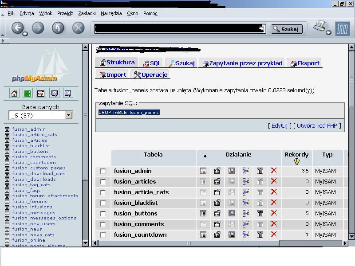
Task: Drop the fusion_admin table with red X
Action: click(x=274, y=171)
